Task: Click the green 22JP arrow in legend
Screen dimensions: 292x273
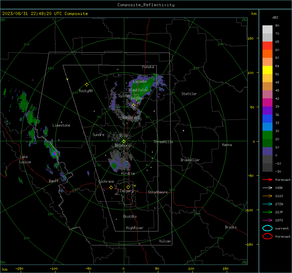Action: [267, 212]
